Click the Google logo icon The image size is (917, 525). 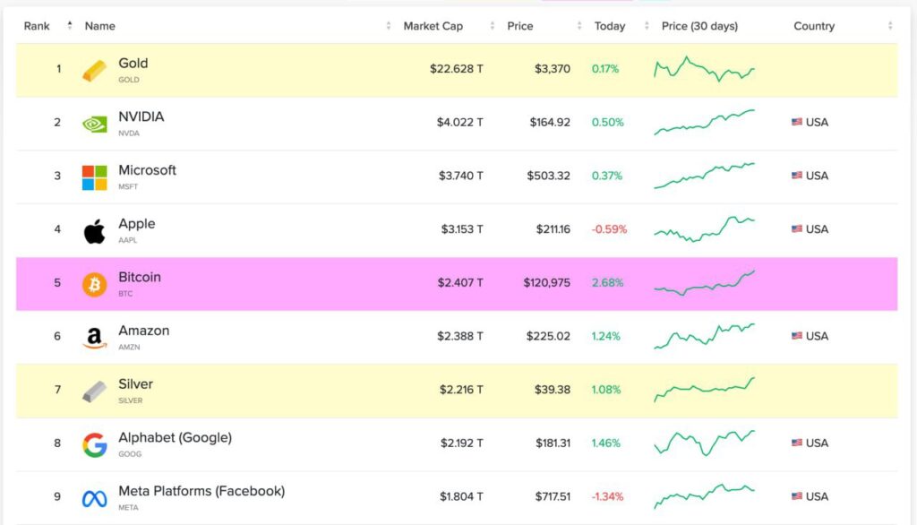(x=95, y=443)
